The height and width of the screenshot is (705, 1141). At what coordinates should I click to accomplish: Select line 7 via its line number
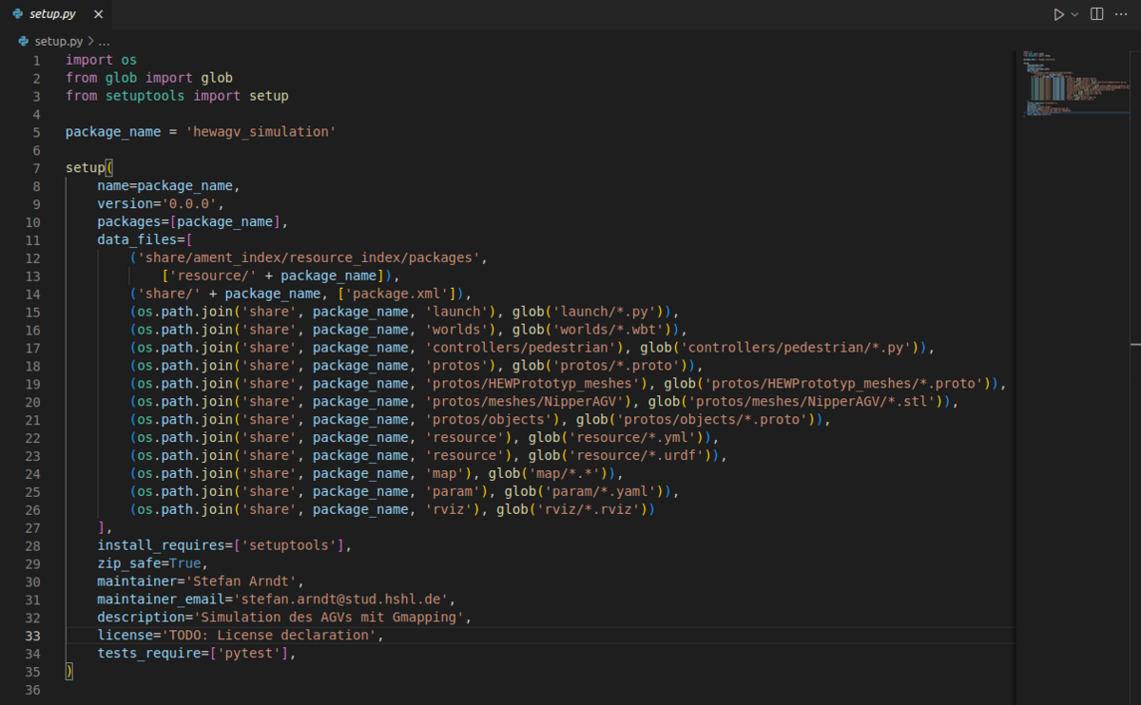(x=35, y=167)
